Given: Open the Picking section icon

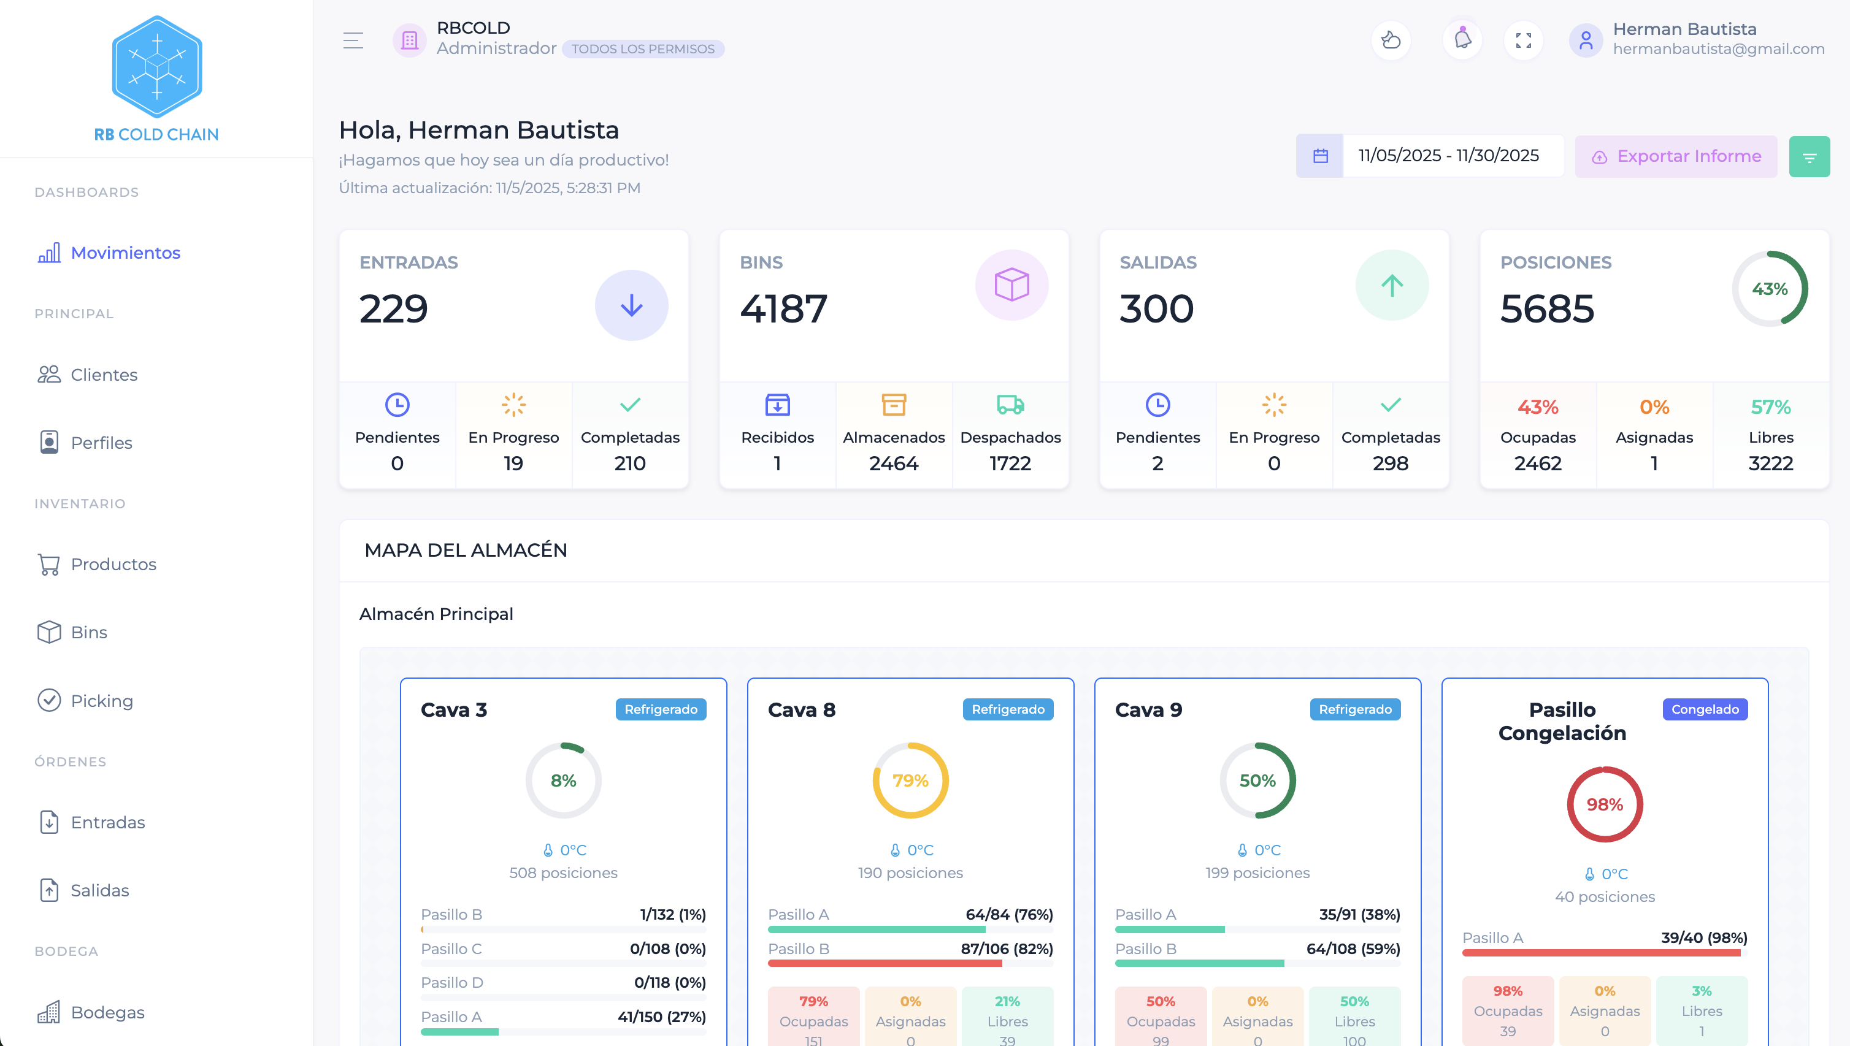Looking at the screenshot, I should click(x=48, y=700).
